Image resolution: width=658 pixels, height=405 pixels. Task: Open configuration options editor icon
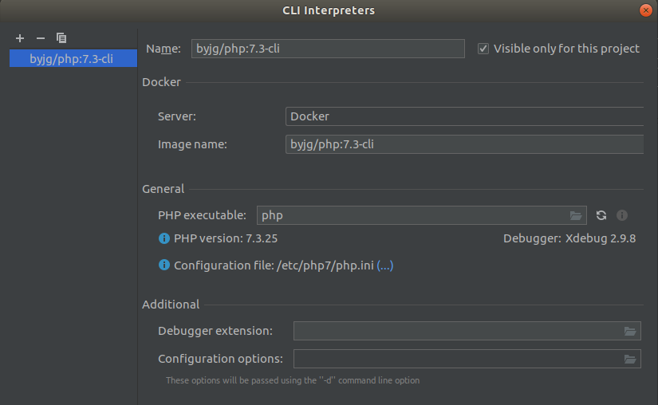point(630,359)
